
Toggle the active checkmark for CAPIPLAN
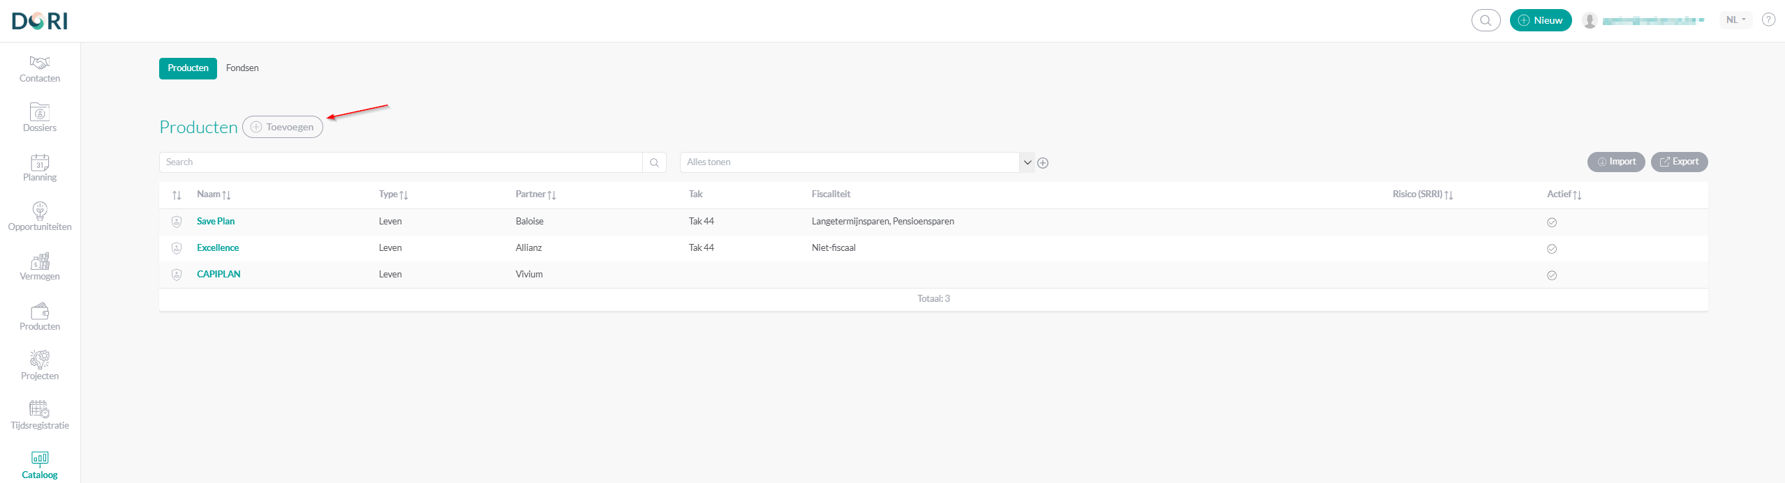(x=1552, y=275)
